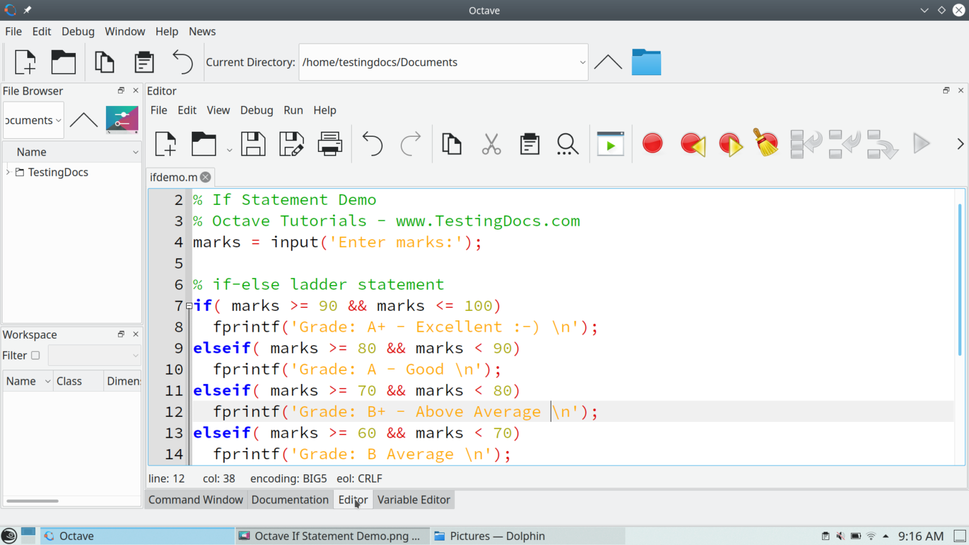The image size is (969, 545).
Task: Enable the Filter checkbox in Workspace
Action: pyautogui.click(x=36, y=355)
